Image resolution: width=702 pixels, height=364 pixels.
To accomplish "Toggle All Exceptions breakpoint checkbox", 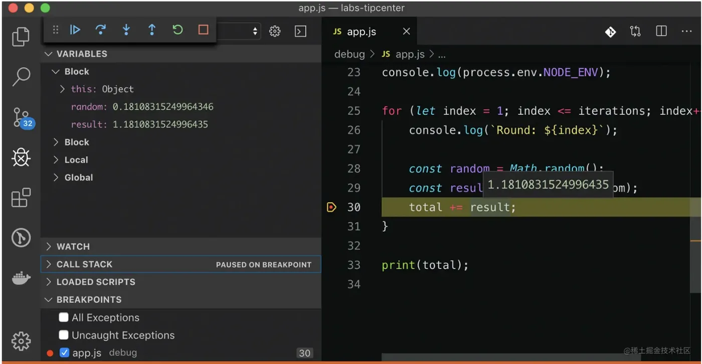I will (64, 317).
